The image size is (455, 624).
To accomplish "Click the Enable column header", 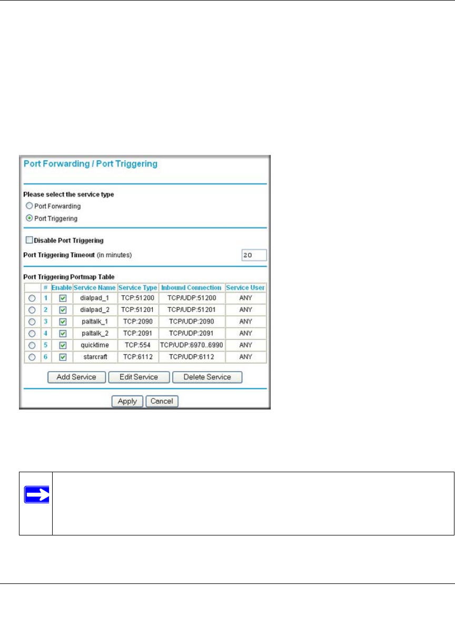I will coord(62,287).
